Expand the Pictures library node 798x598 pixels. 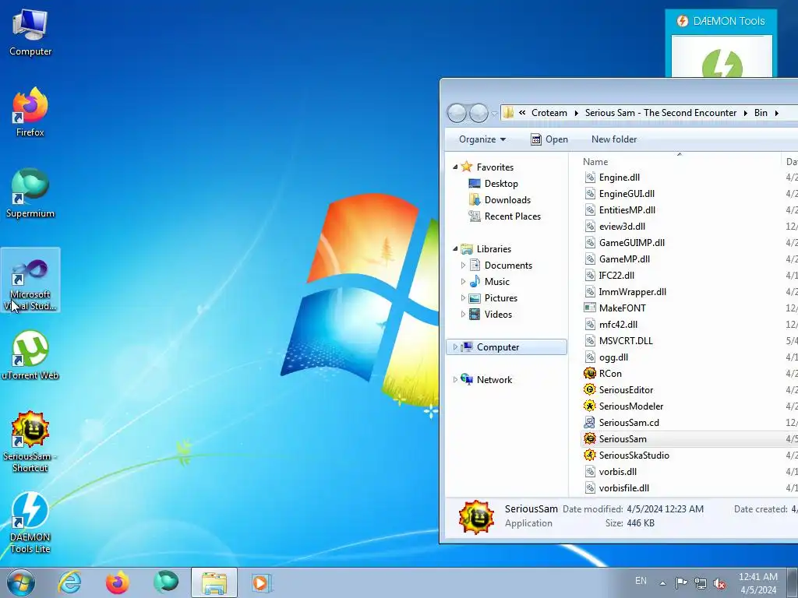463,298
